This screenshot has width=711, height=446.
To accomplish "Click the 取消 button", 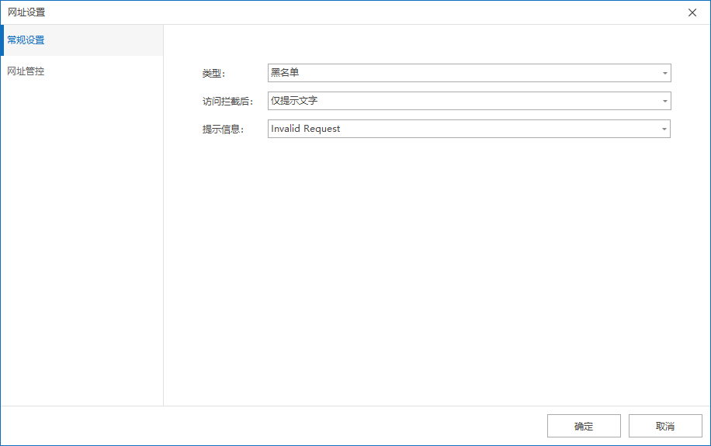I will tap(665, 426).
